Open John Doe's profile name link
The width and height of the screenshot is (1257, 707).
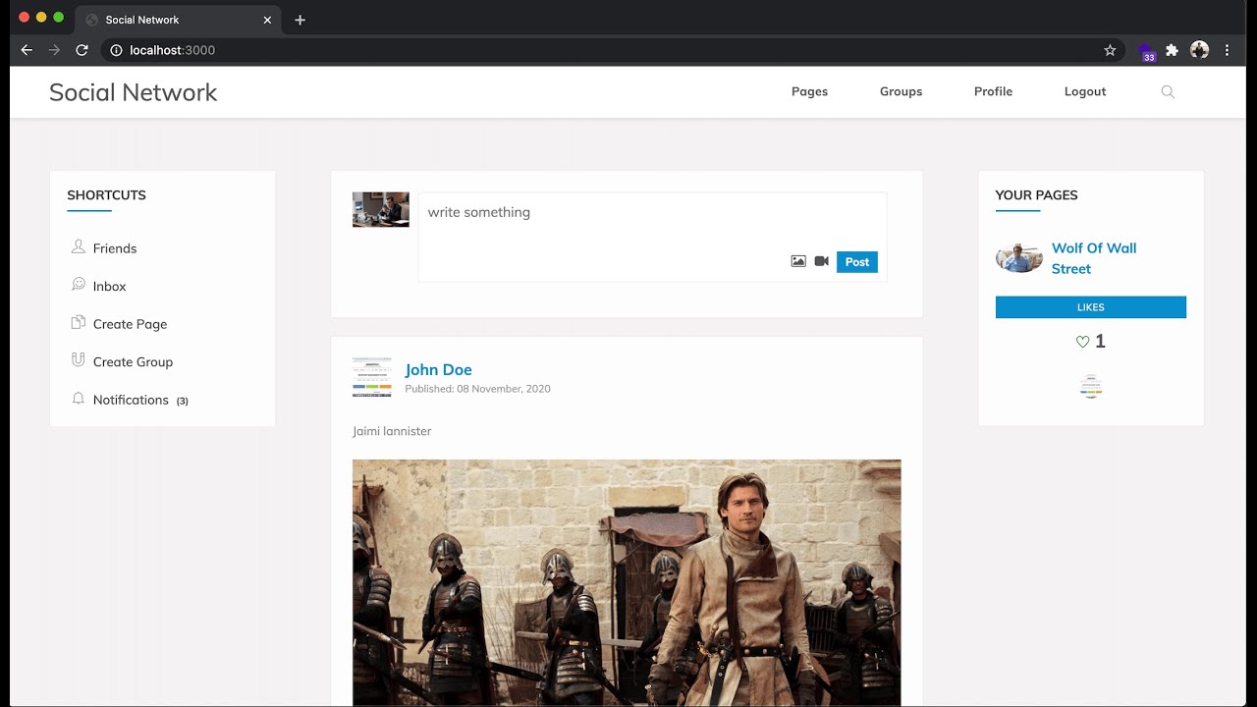tap(438, 369)
